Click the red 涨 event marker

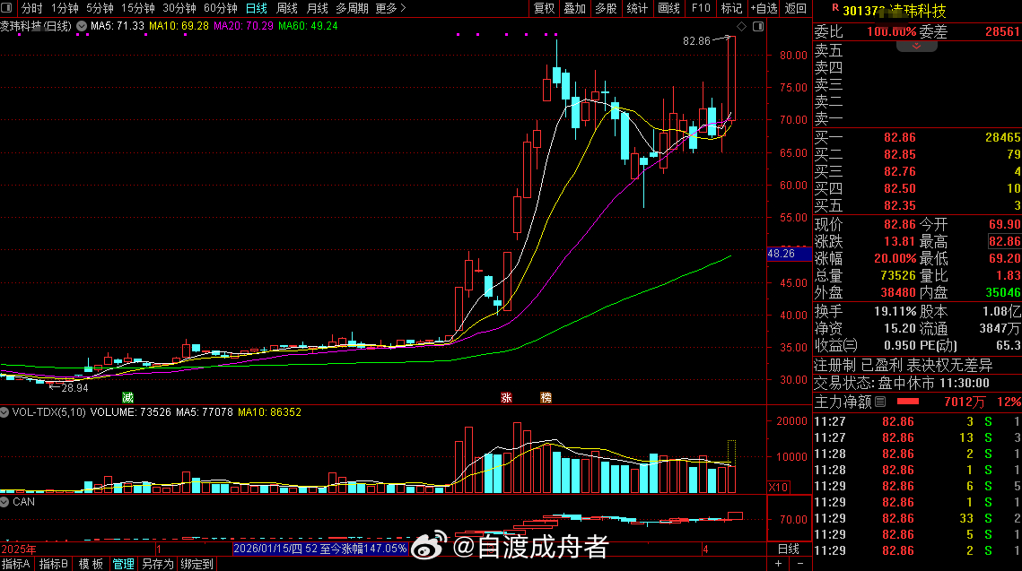506,397
